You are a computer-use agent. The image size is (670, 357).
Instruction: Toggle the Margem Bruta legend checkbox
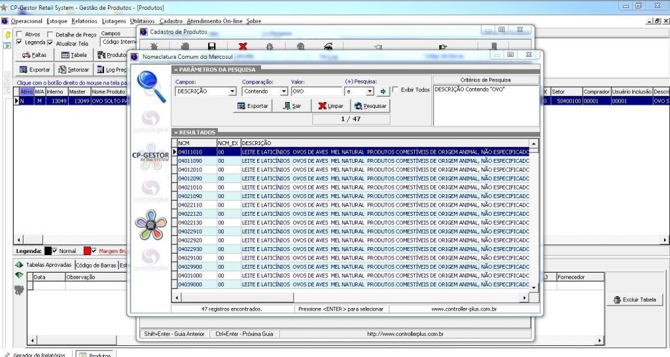(94, 250)
